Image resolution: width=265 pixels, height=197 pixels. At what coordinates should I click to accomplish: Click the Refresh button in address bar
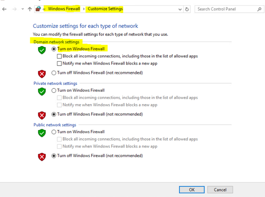[x=187, y=9]
